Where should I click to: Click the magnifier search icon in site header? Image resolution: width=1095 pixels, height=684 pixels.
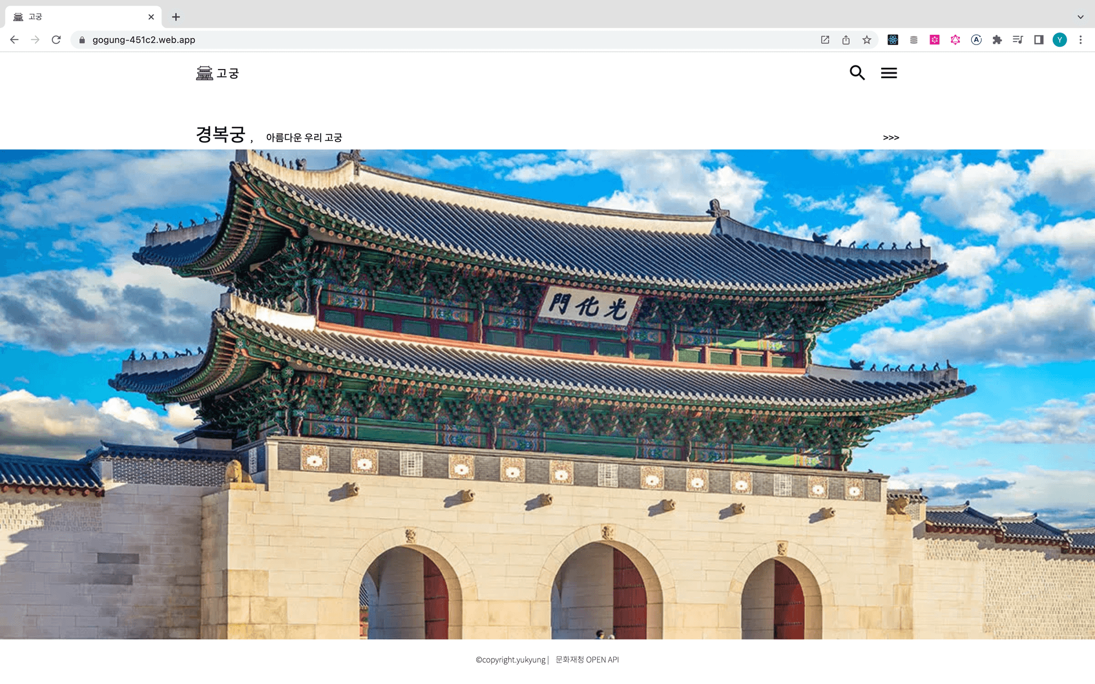(x=857, y=72)
